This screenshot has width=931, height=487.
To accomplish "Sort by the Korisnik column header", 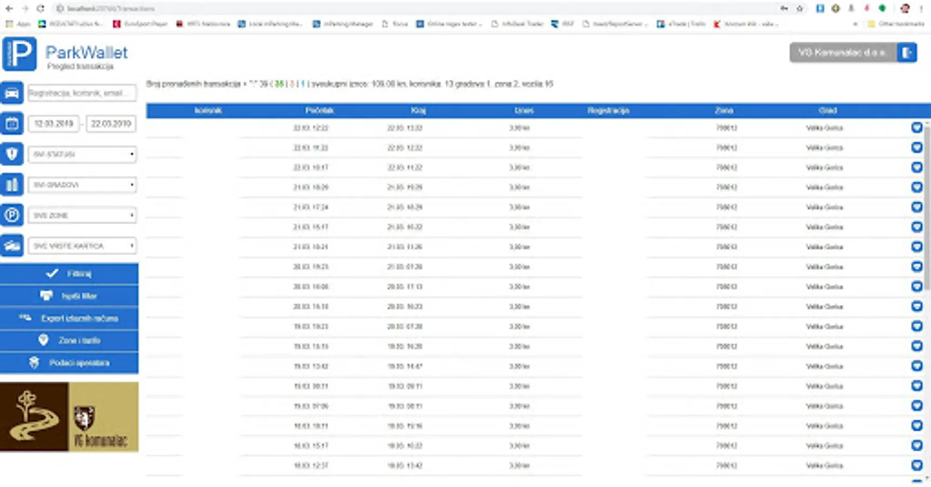I will pyautogui.click(x=208, y=110).
